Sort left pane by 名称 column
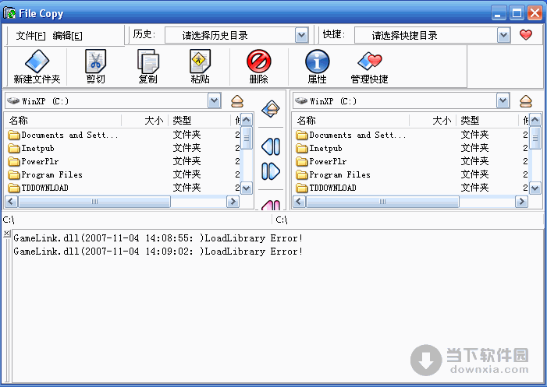547x387 pixels. [62, 121]
